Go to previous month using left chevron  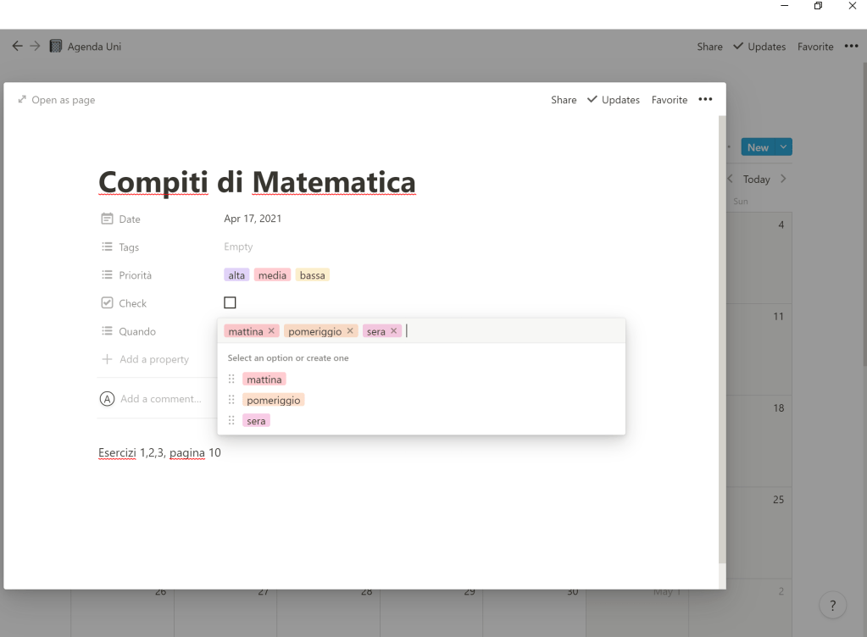click(730, 179)
